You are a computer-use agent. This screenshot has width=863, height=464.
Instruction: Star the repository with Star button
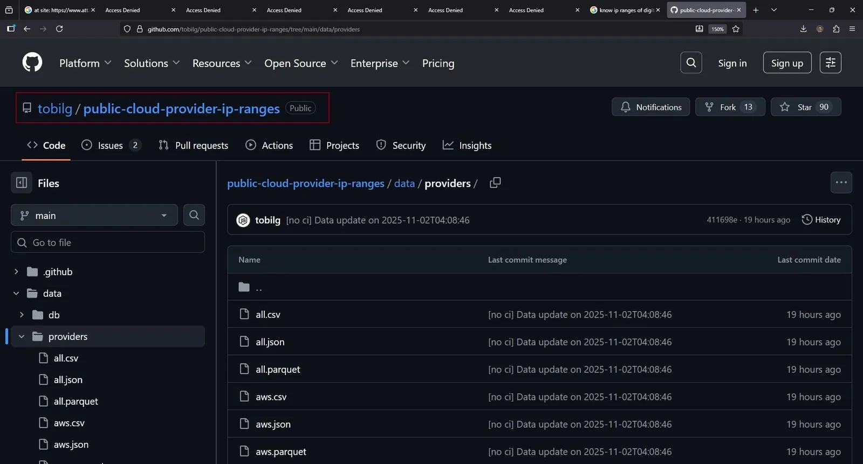[x=805, y=107]
